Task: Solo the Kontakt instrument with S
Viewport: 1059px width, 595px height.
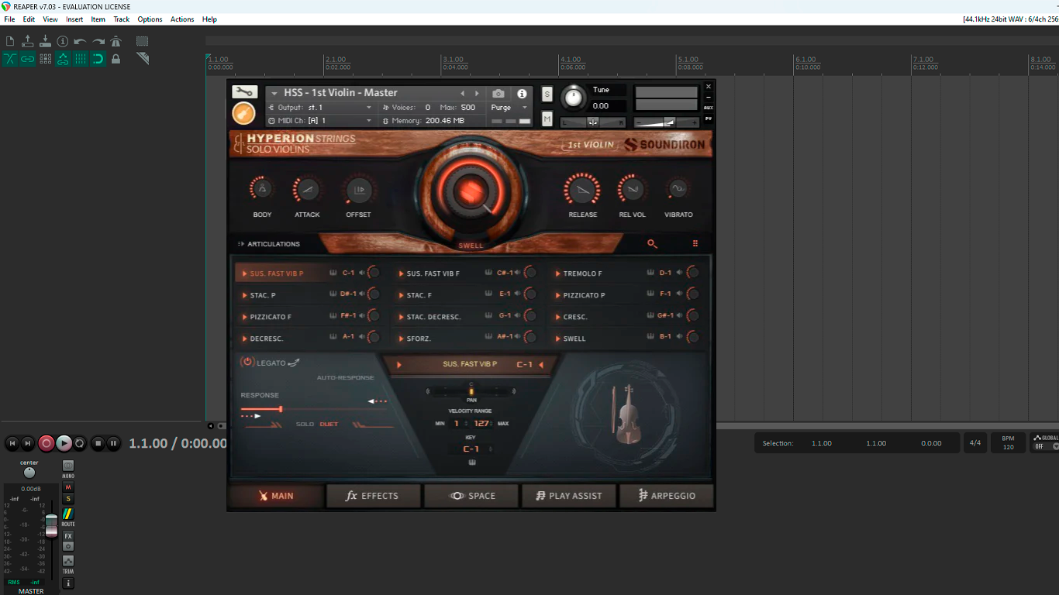Action: (547, 95)
